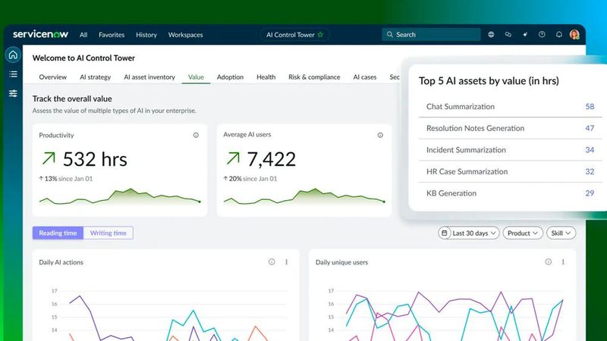The image size is (607, 341).
Task: Switch to the AI cases tab
Action: pos(365,77)
